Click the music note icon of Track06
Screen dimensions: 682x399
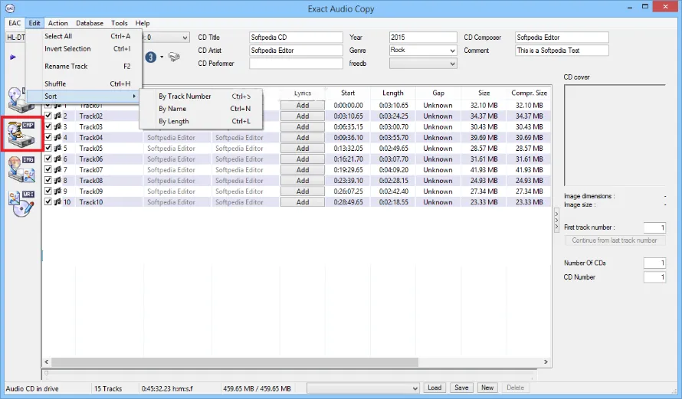57,159
